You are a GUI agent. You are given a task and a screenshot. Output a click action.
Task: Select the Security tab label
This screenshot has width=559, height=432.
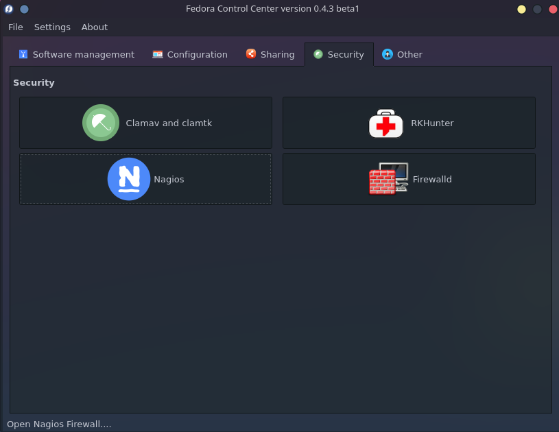click(346, 55)
